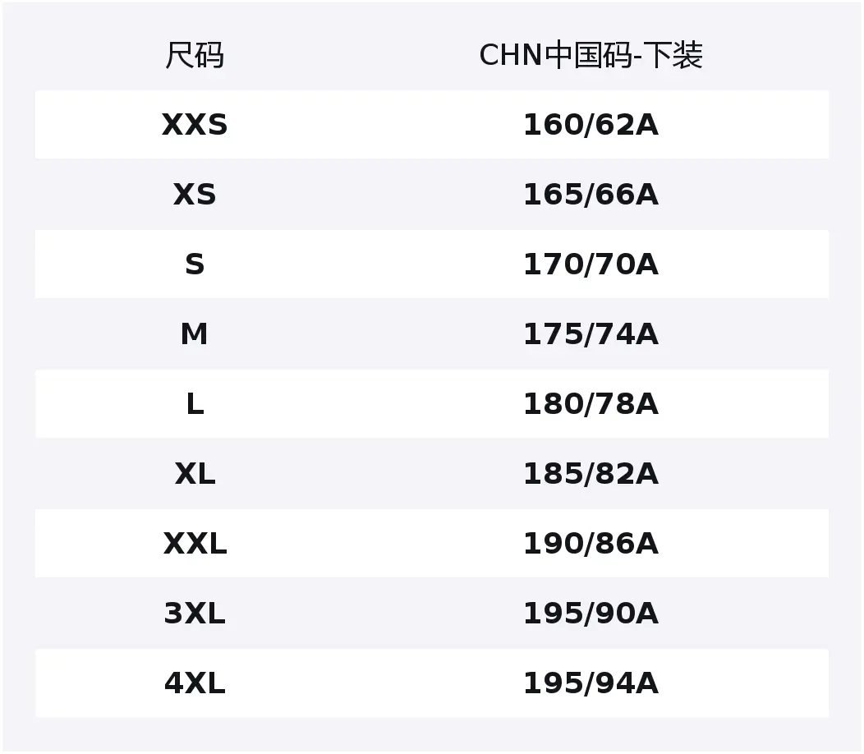Viewport: 864px width, 754px height.
Task: Click the CHN中国码-下装 column header
Action: click(x=591, y=56)
